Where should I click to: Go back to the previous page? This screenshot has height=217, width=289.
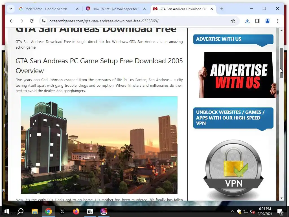(11, 21)
